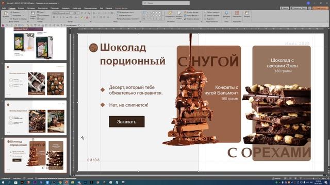Toggle Bold formatting
Viewport: 330px width, 185px height.
coord(54,17)
